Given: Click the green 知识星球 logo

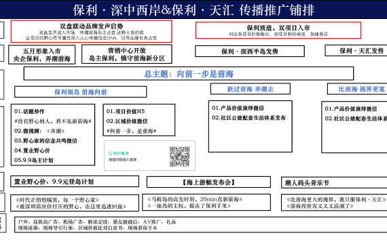Looking at the screenshot, I should tap(119, 153).
